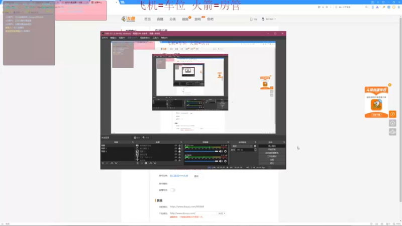402x226 pixels.
Task: Adjust transition duration with stepper arrows
Action: pyautogui.click(x=255, y=150)
